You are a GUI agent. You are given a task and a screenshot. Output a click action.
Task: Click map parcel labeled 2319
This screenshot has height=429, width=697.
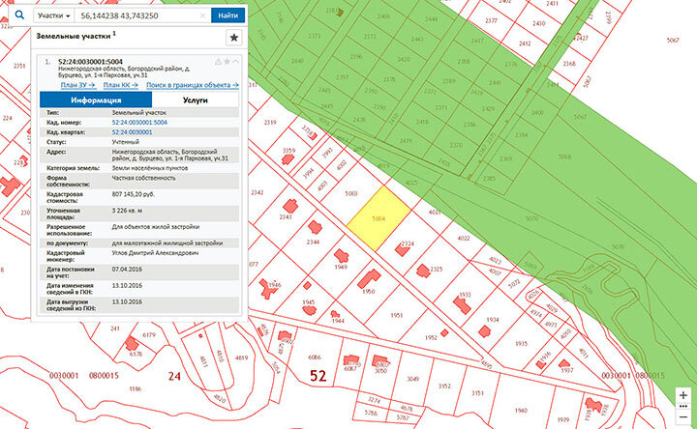click(270, 123)
